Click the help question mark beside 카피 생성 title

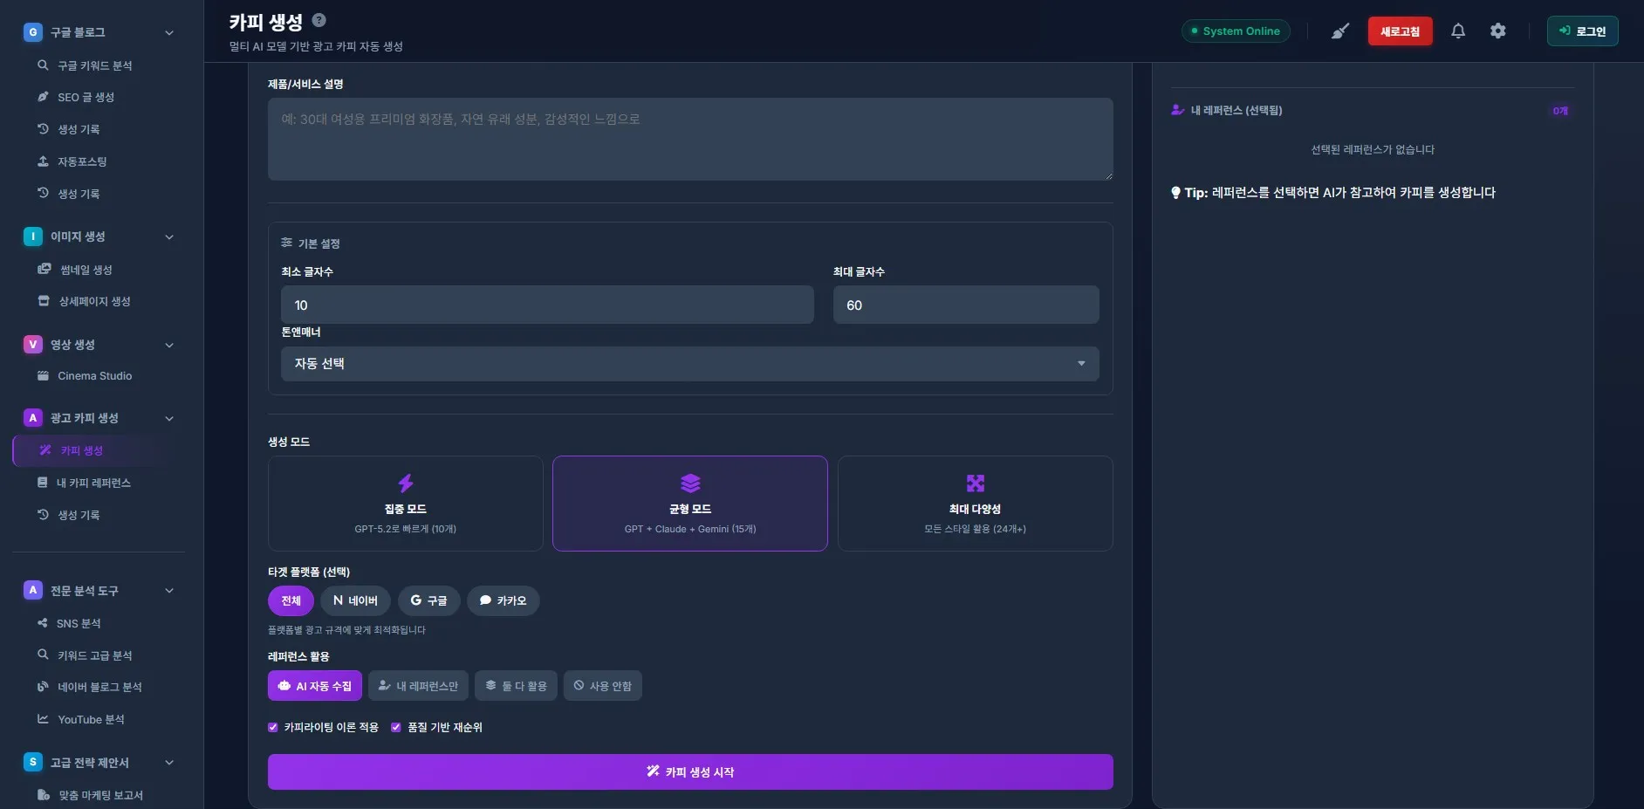point(319,20)
